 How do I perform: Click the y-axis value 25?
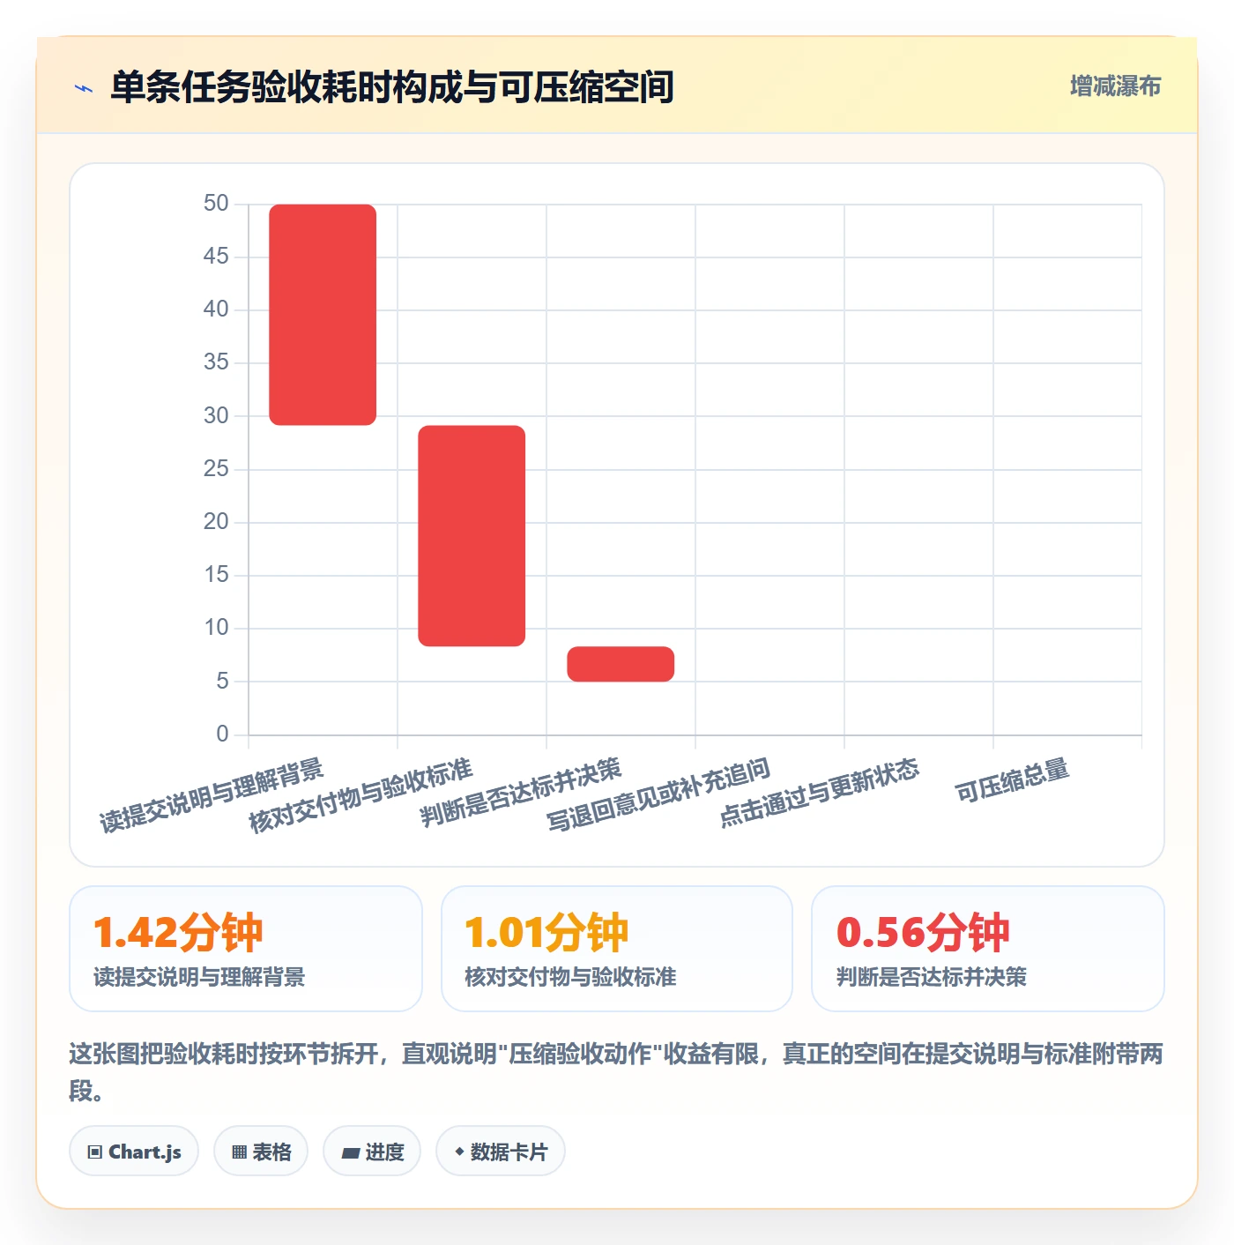pyautogui.click(x=216, y=469)
